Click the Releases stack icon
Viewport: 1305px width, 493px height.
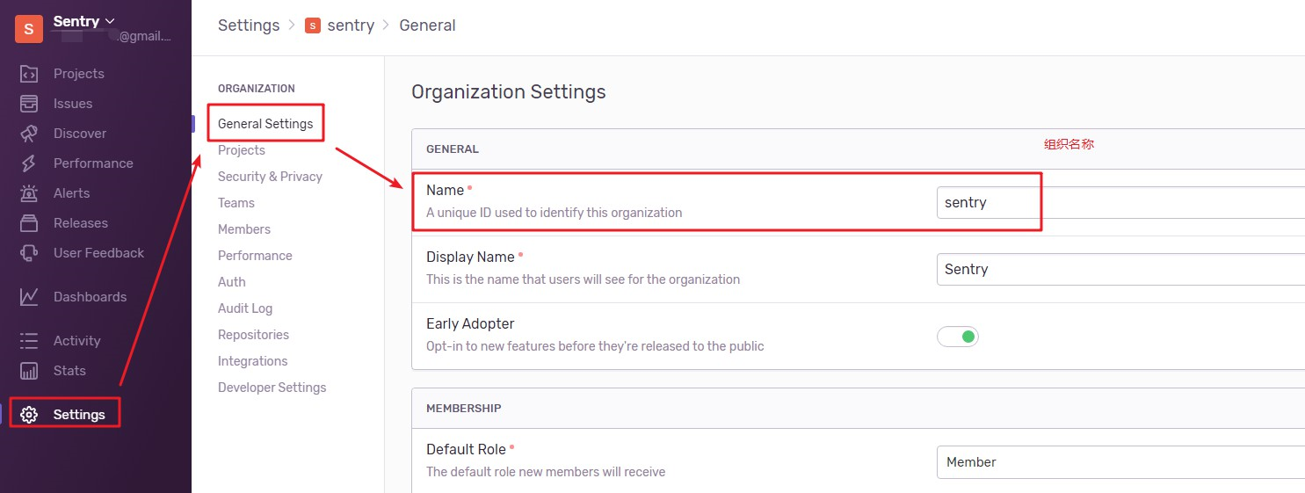tap(29, 223)
